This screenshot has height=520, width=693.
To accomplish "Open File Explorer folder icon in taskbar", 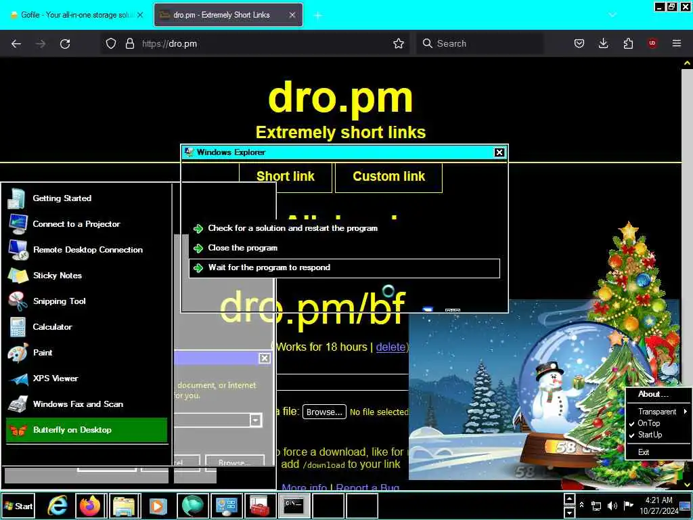I will [x=125, y=506].
